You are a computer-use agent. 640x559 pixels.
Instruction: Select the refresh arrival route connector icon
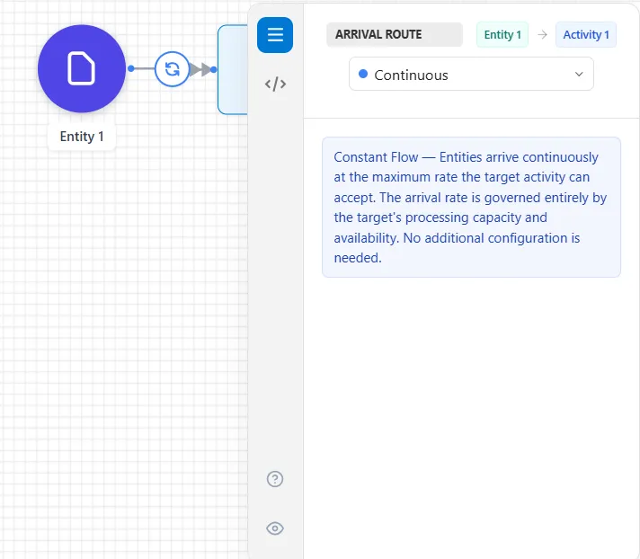click(173, 69)
